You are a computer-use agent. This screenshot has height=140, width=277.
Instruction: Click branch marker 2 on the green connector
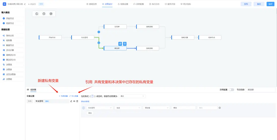tap(99, 43)
